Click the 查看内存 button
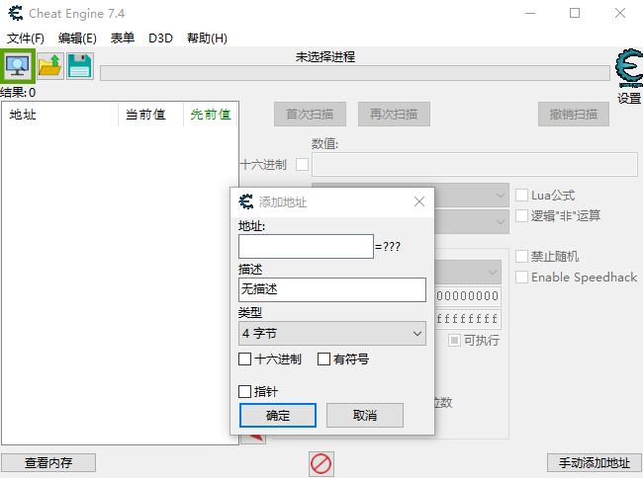 [48, 463]
